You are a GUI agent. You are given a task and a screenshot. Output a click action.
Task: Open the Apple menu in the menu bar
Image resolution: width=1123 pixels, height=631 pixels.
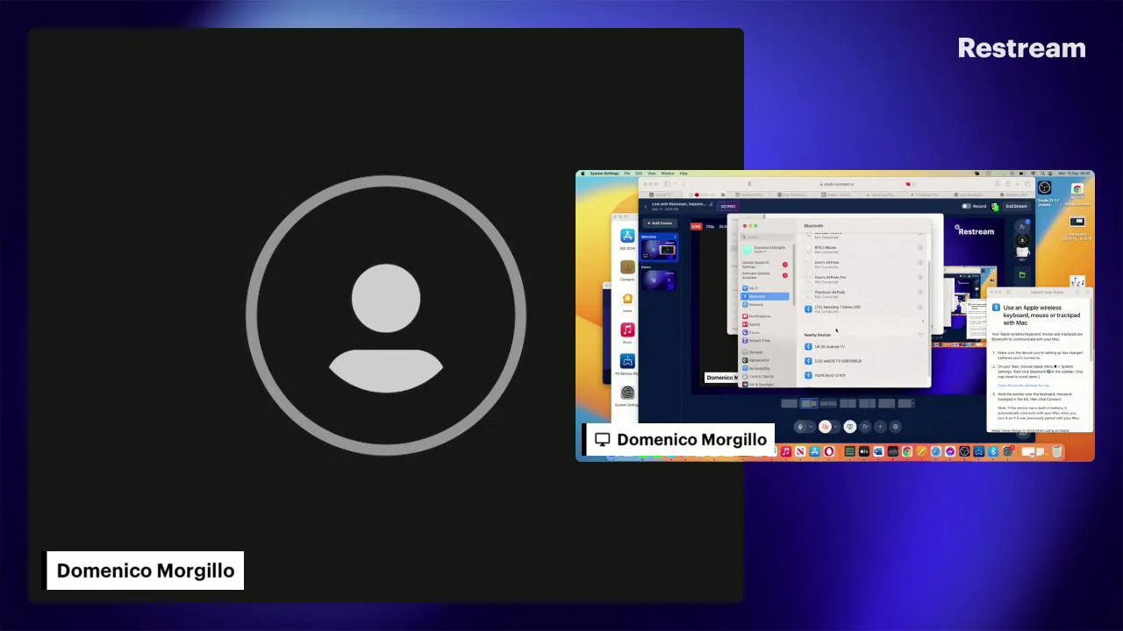coord(583,174)
